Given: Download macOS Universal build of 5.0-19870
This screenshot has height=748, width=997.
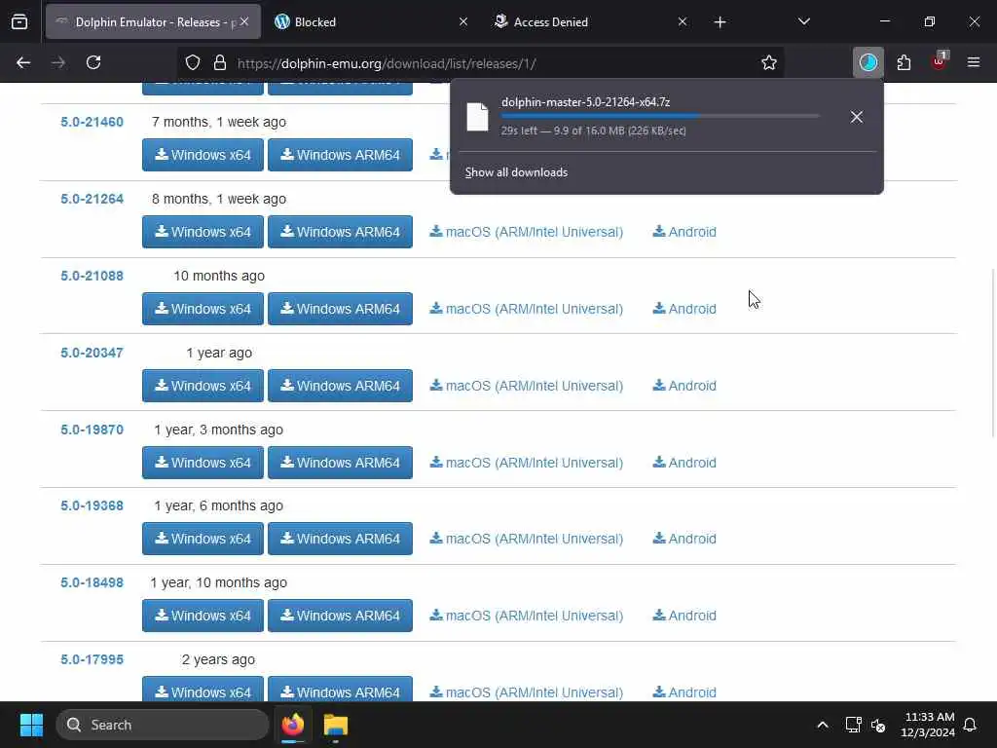Looking at the screenshot, I should [527, 463].
